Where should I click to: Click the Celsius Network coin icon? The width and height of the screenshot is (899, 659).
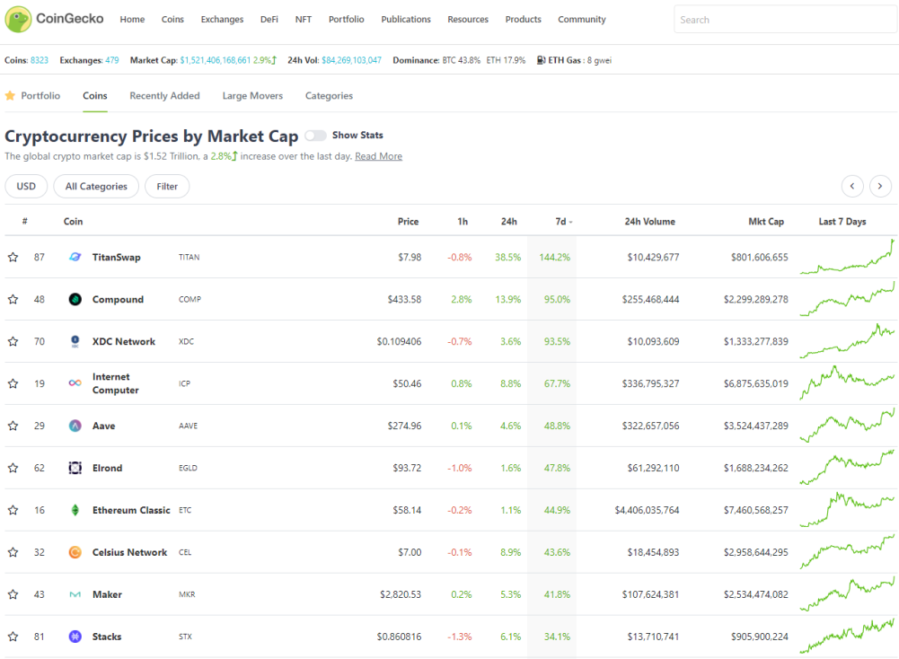pos(75,552)
